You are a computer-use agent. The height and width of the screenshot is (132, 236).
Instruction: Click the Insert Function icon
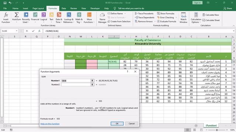click(x=6, y=18)
